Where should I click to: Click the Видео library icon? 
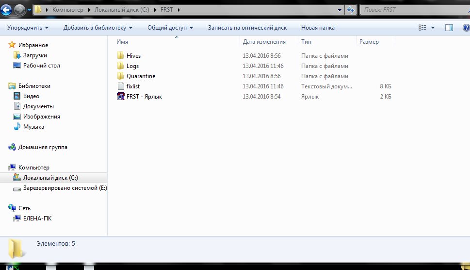tap(17, 96)
